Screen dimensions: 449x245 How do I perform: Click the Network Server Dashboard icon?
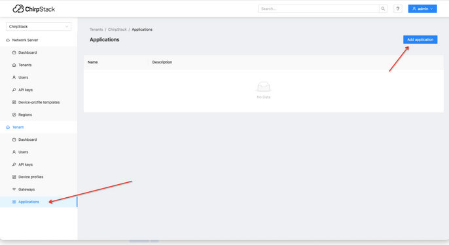[x=14, y=52]
